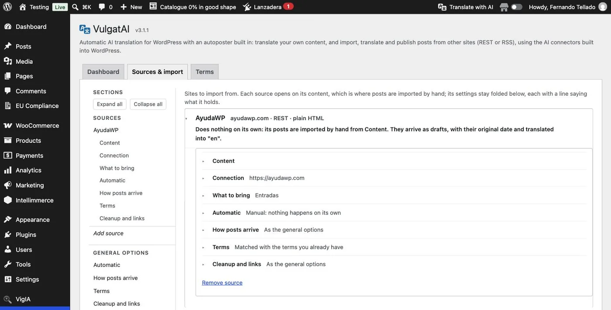Open the WordPress logo menu
611x310 pixels.
point(7,7)
